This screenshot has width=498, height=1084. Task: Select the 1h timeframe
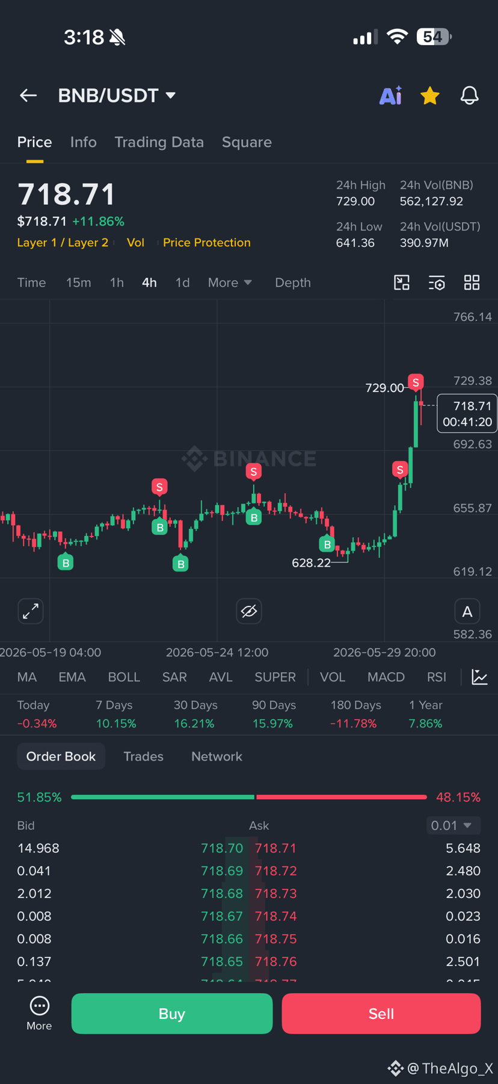[x=117, y=282]
